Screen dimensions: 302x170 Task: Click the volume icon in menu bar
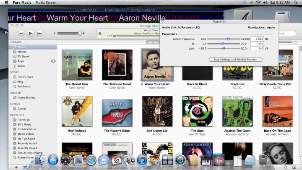266,3
